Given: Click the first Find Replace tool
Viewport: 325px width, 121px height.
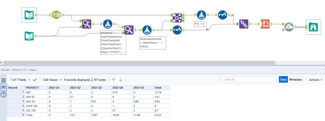Looking at the screenshot, I should tap(86, 24).
